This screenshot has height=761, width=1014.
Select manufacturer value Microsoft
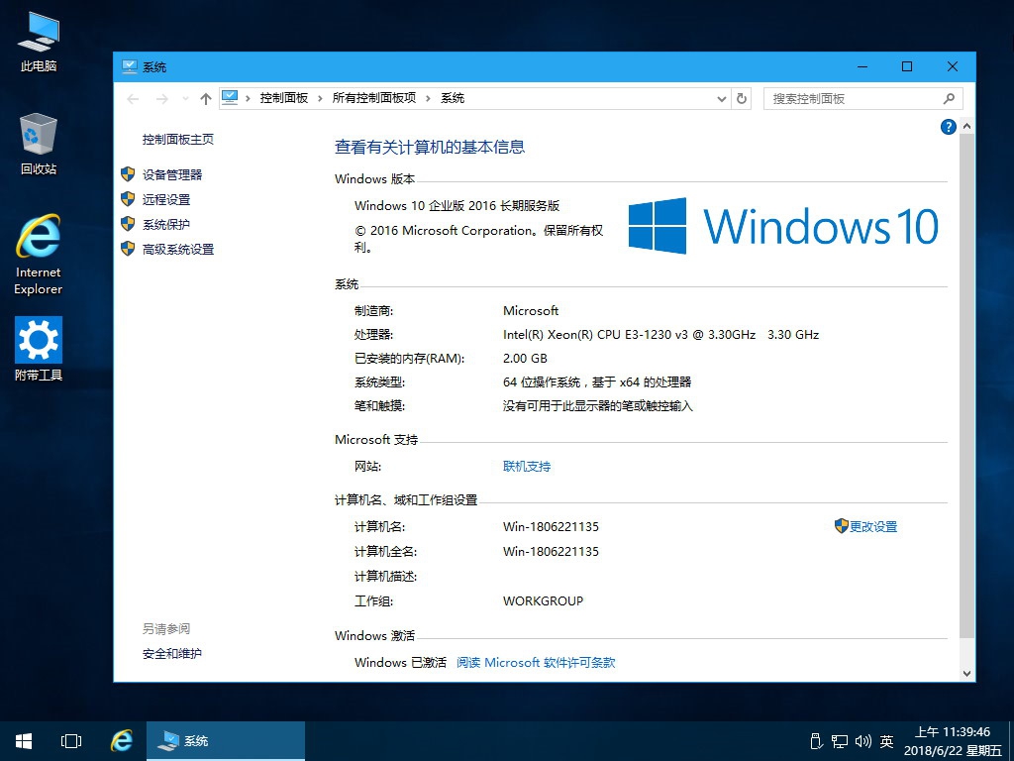[x=531, y=310]
